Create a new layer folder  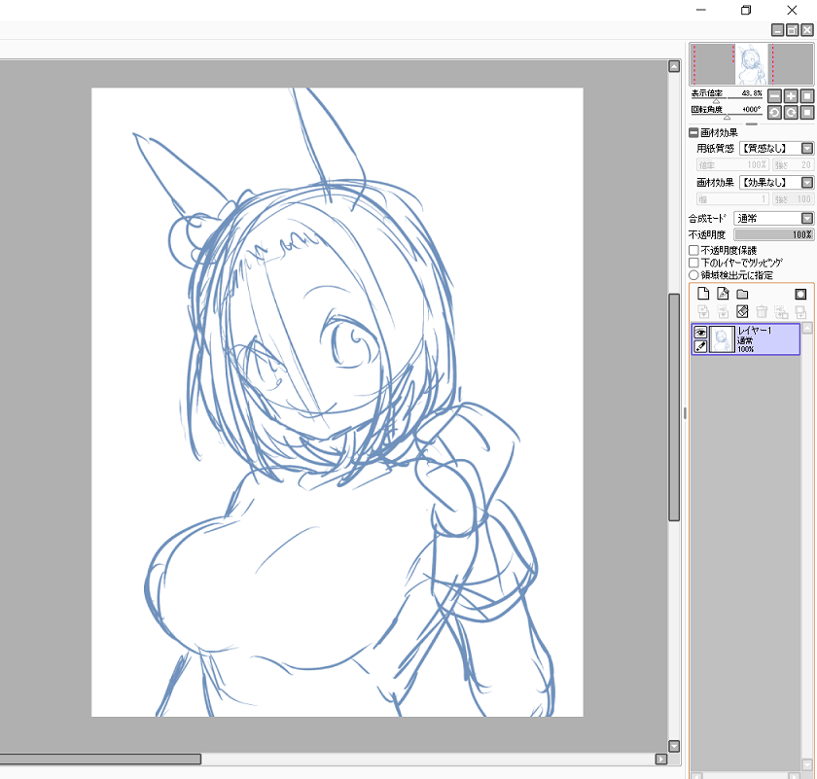tap(742, 294)
